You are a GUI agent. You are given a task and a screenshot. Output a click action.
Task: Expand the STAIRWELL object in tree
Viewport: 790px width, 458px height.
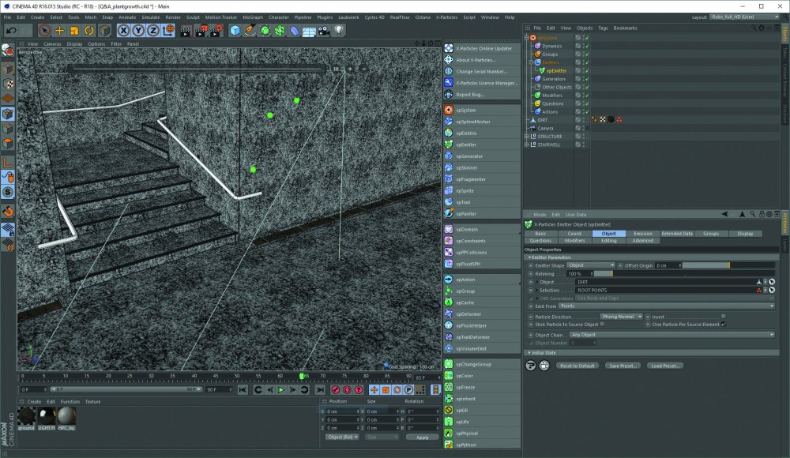coord(527,145)
